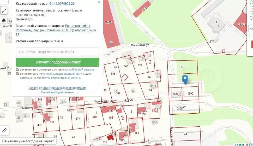
Task: Select parcel 0-55 on map
Action: (x=180, y=109)
